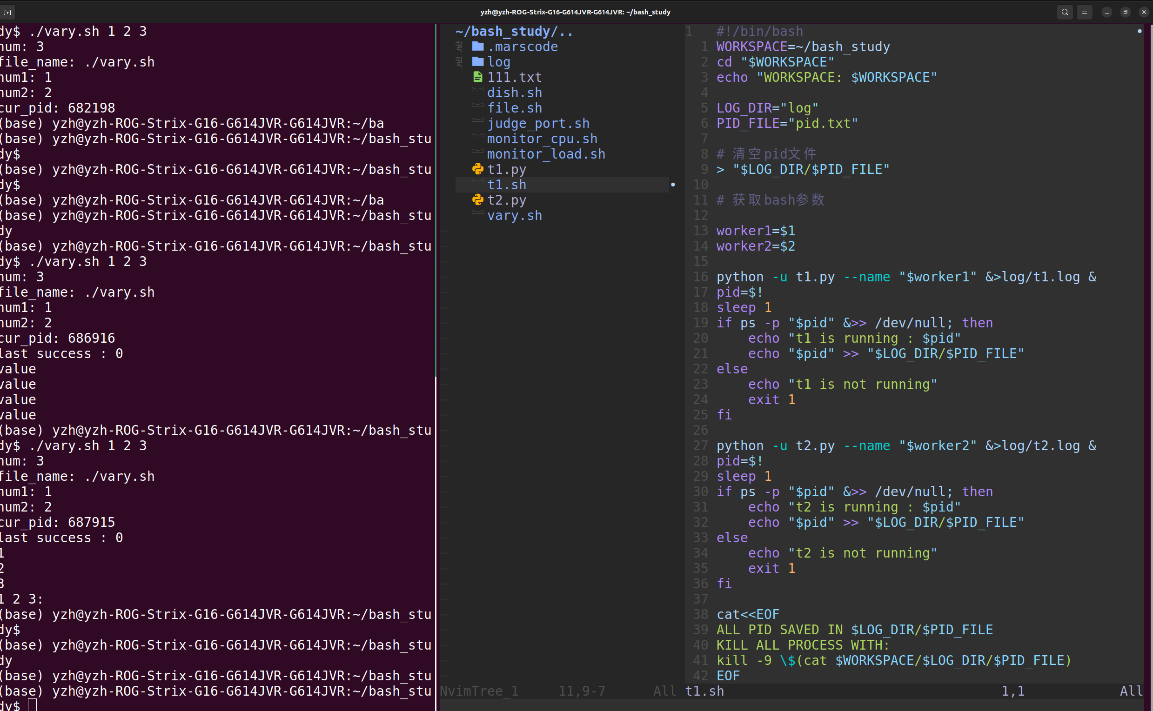Screen dimensions: 1153x711
Task: Click the t1.py Python icon
Action: tap(478, 169)
